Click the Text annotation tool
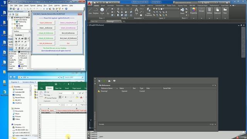 (x=136, y=11)
